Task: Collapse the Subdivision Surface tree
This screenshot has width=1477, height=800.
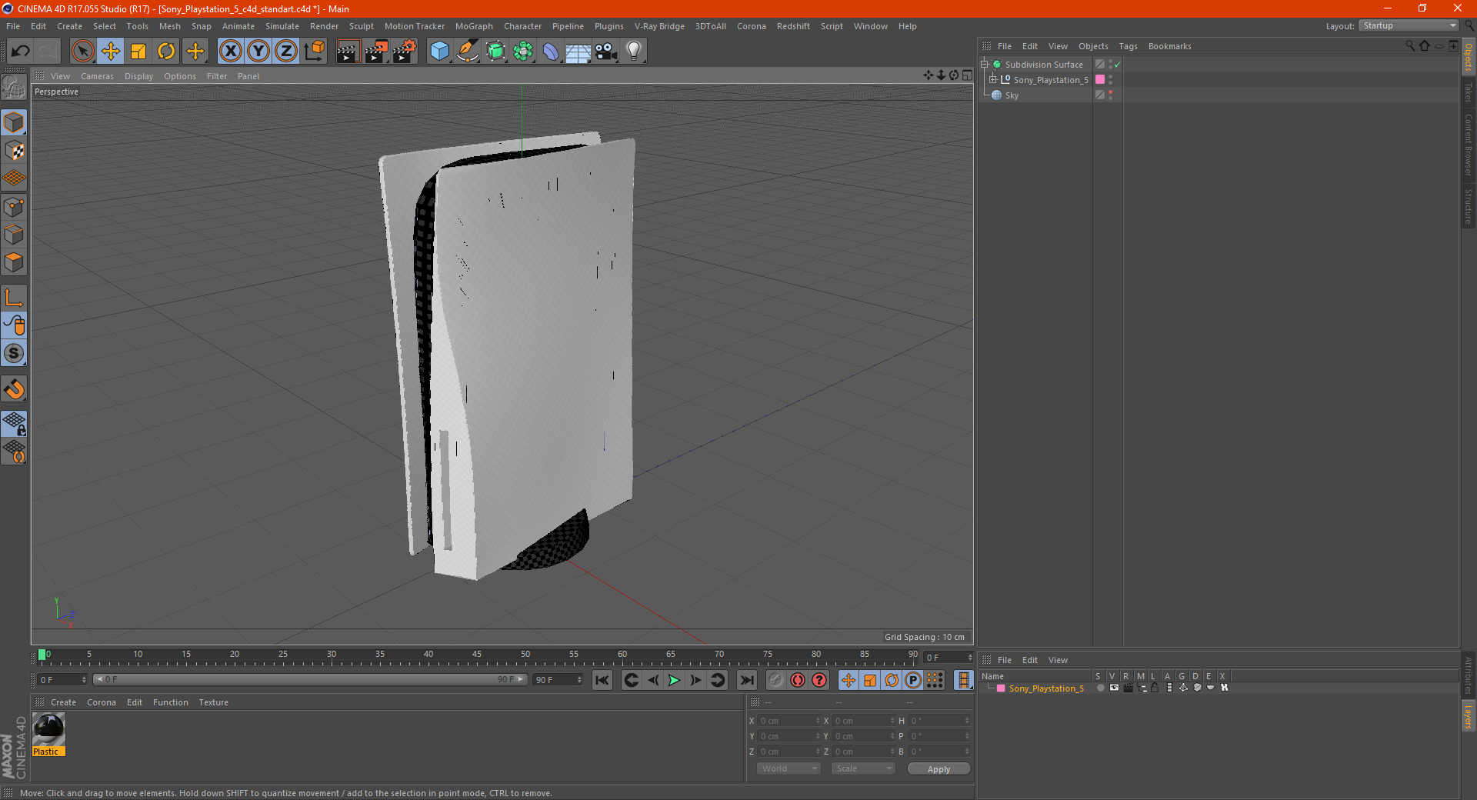Action: tap(985, 65)
